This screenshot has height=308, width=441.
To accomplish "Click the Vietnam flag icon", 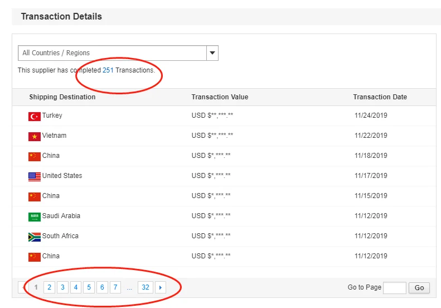I will (x=35, y=137).
